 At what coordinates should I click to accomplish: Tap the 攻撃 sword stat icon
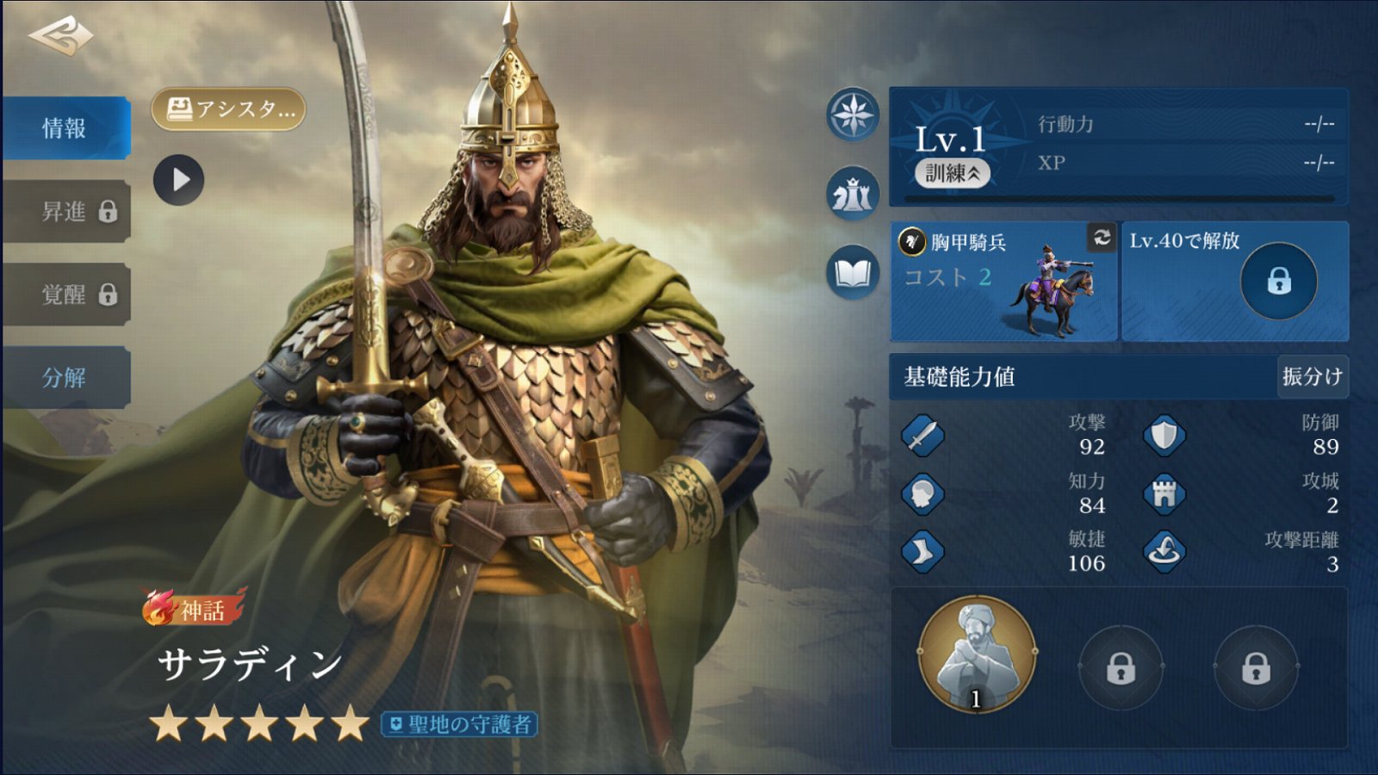(922, 435)
